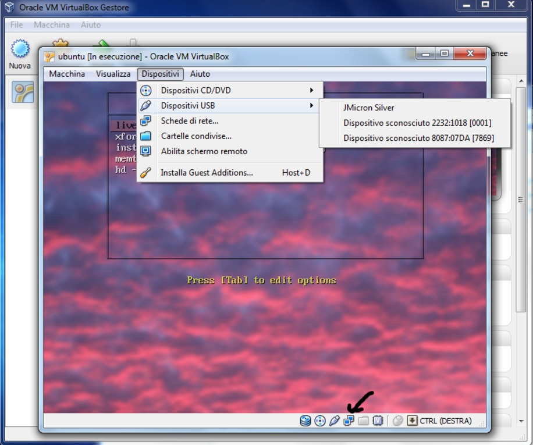Select Abilita schermo remoto
533x445 pixels.
[230, 151]
